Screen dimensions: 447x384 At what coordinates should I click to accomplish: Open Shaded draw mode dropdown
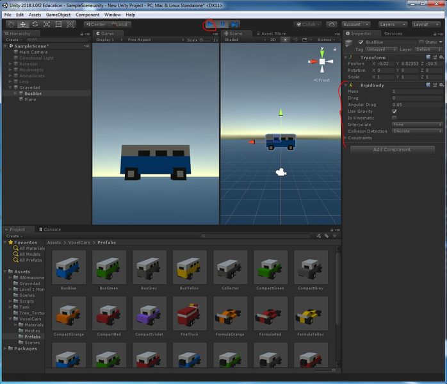tap(245, 40)
